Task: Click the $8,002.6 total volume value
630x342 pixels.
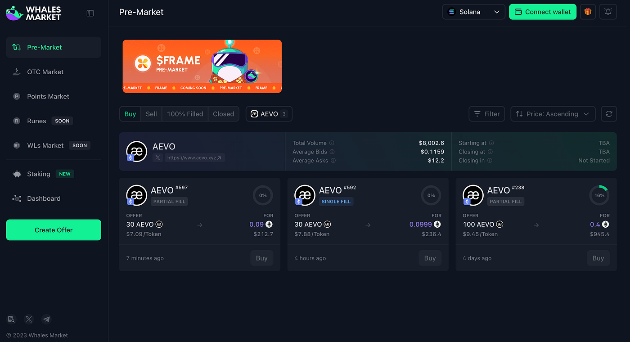Action: (432, 143)
